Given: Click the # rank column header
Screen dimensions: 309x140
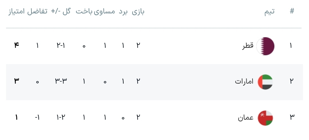Looking at the screenshot, I should [292, 12].
